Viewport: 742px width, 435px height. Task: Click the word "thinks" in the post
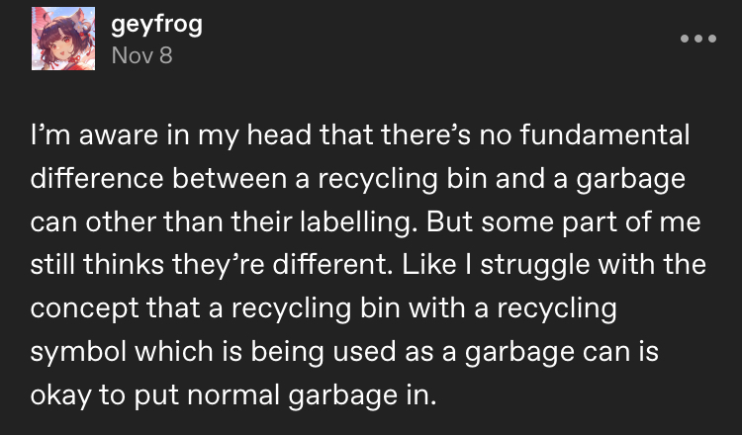(x=124, y=265)
